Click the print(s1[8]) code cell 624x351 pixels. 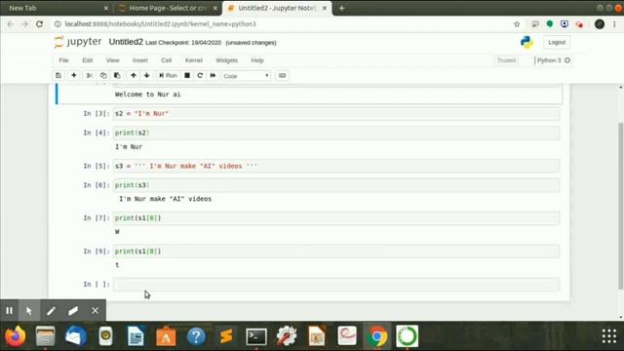[336, 252]
